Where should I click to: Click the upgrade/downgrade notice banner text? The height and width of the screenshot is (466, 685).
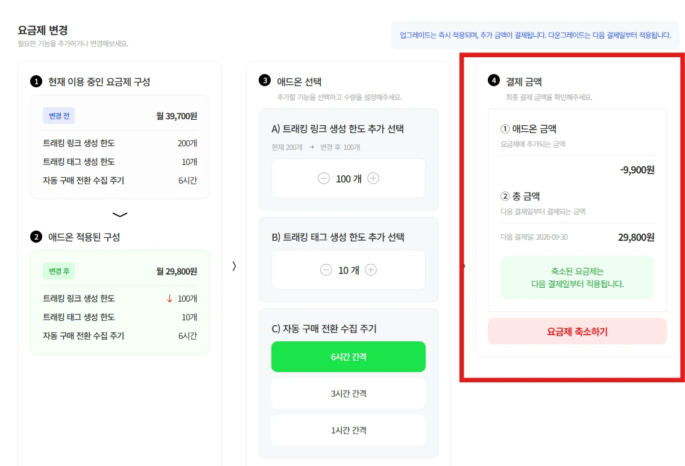[535, 35]
